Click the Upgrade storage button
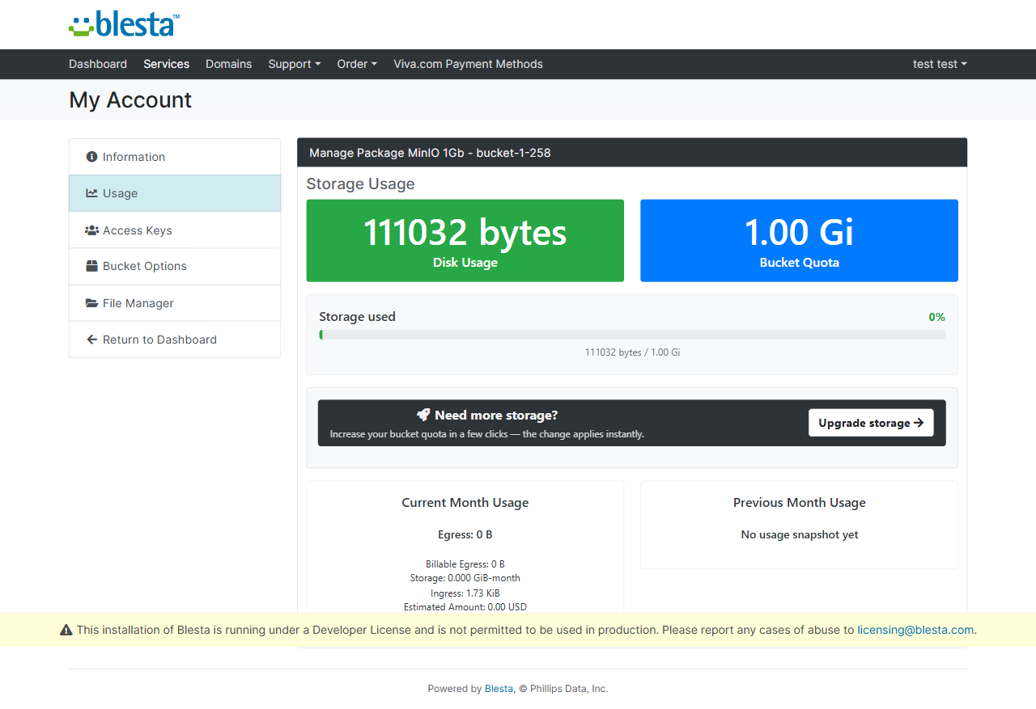Image resolution: width=1036 pixels, height=709 pixels. (x=871, y=423)
